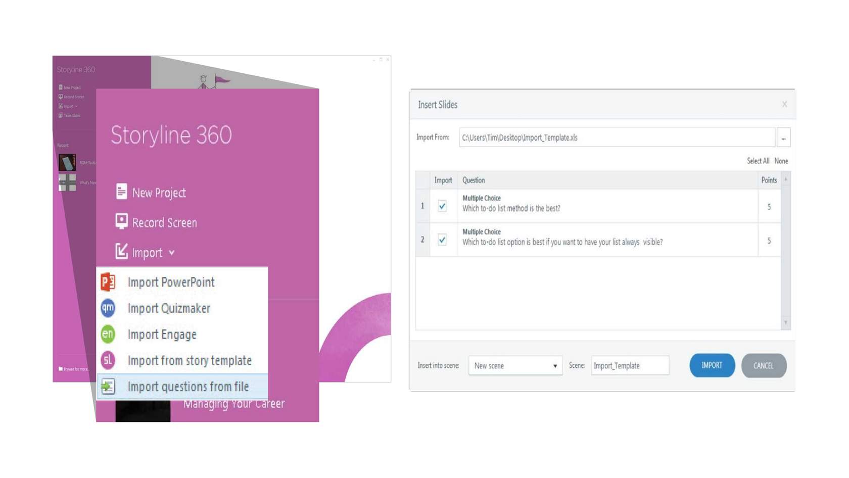The image size is (849, 478).
Task: Click the question list scroll up arrow
Action: [786, 179]
